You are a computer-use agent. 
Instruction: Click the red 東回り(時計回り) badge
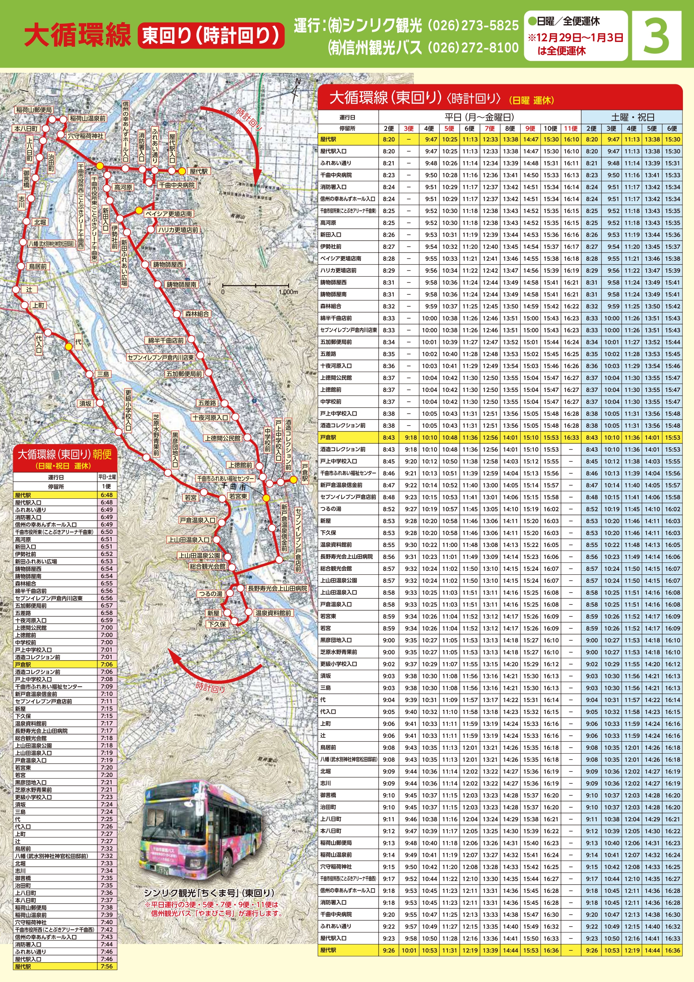(211, 36)
